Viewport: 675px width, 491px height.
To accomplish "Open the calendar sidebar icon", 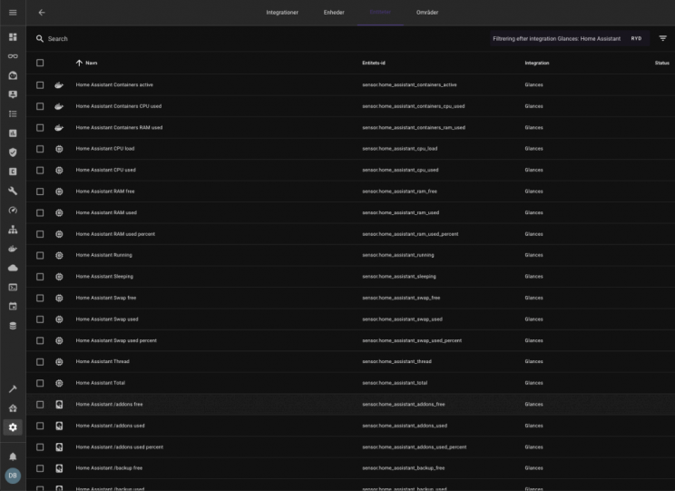I will click(x=13, y=306).
